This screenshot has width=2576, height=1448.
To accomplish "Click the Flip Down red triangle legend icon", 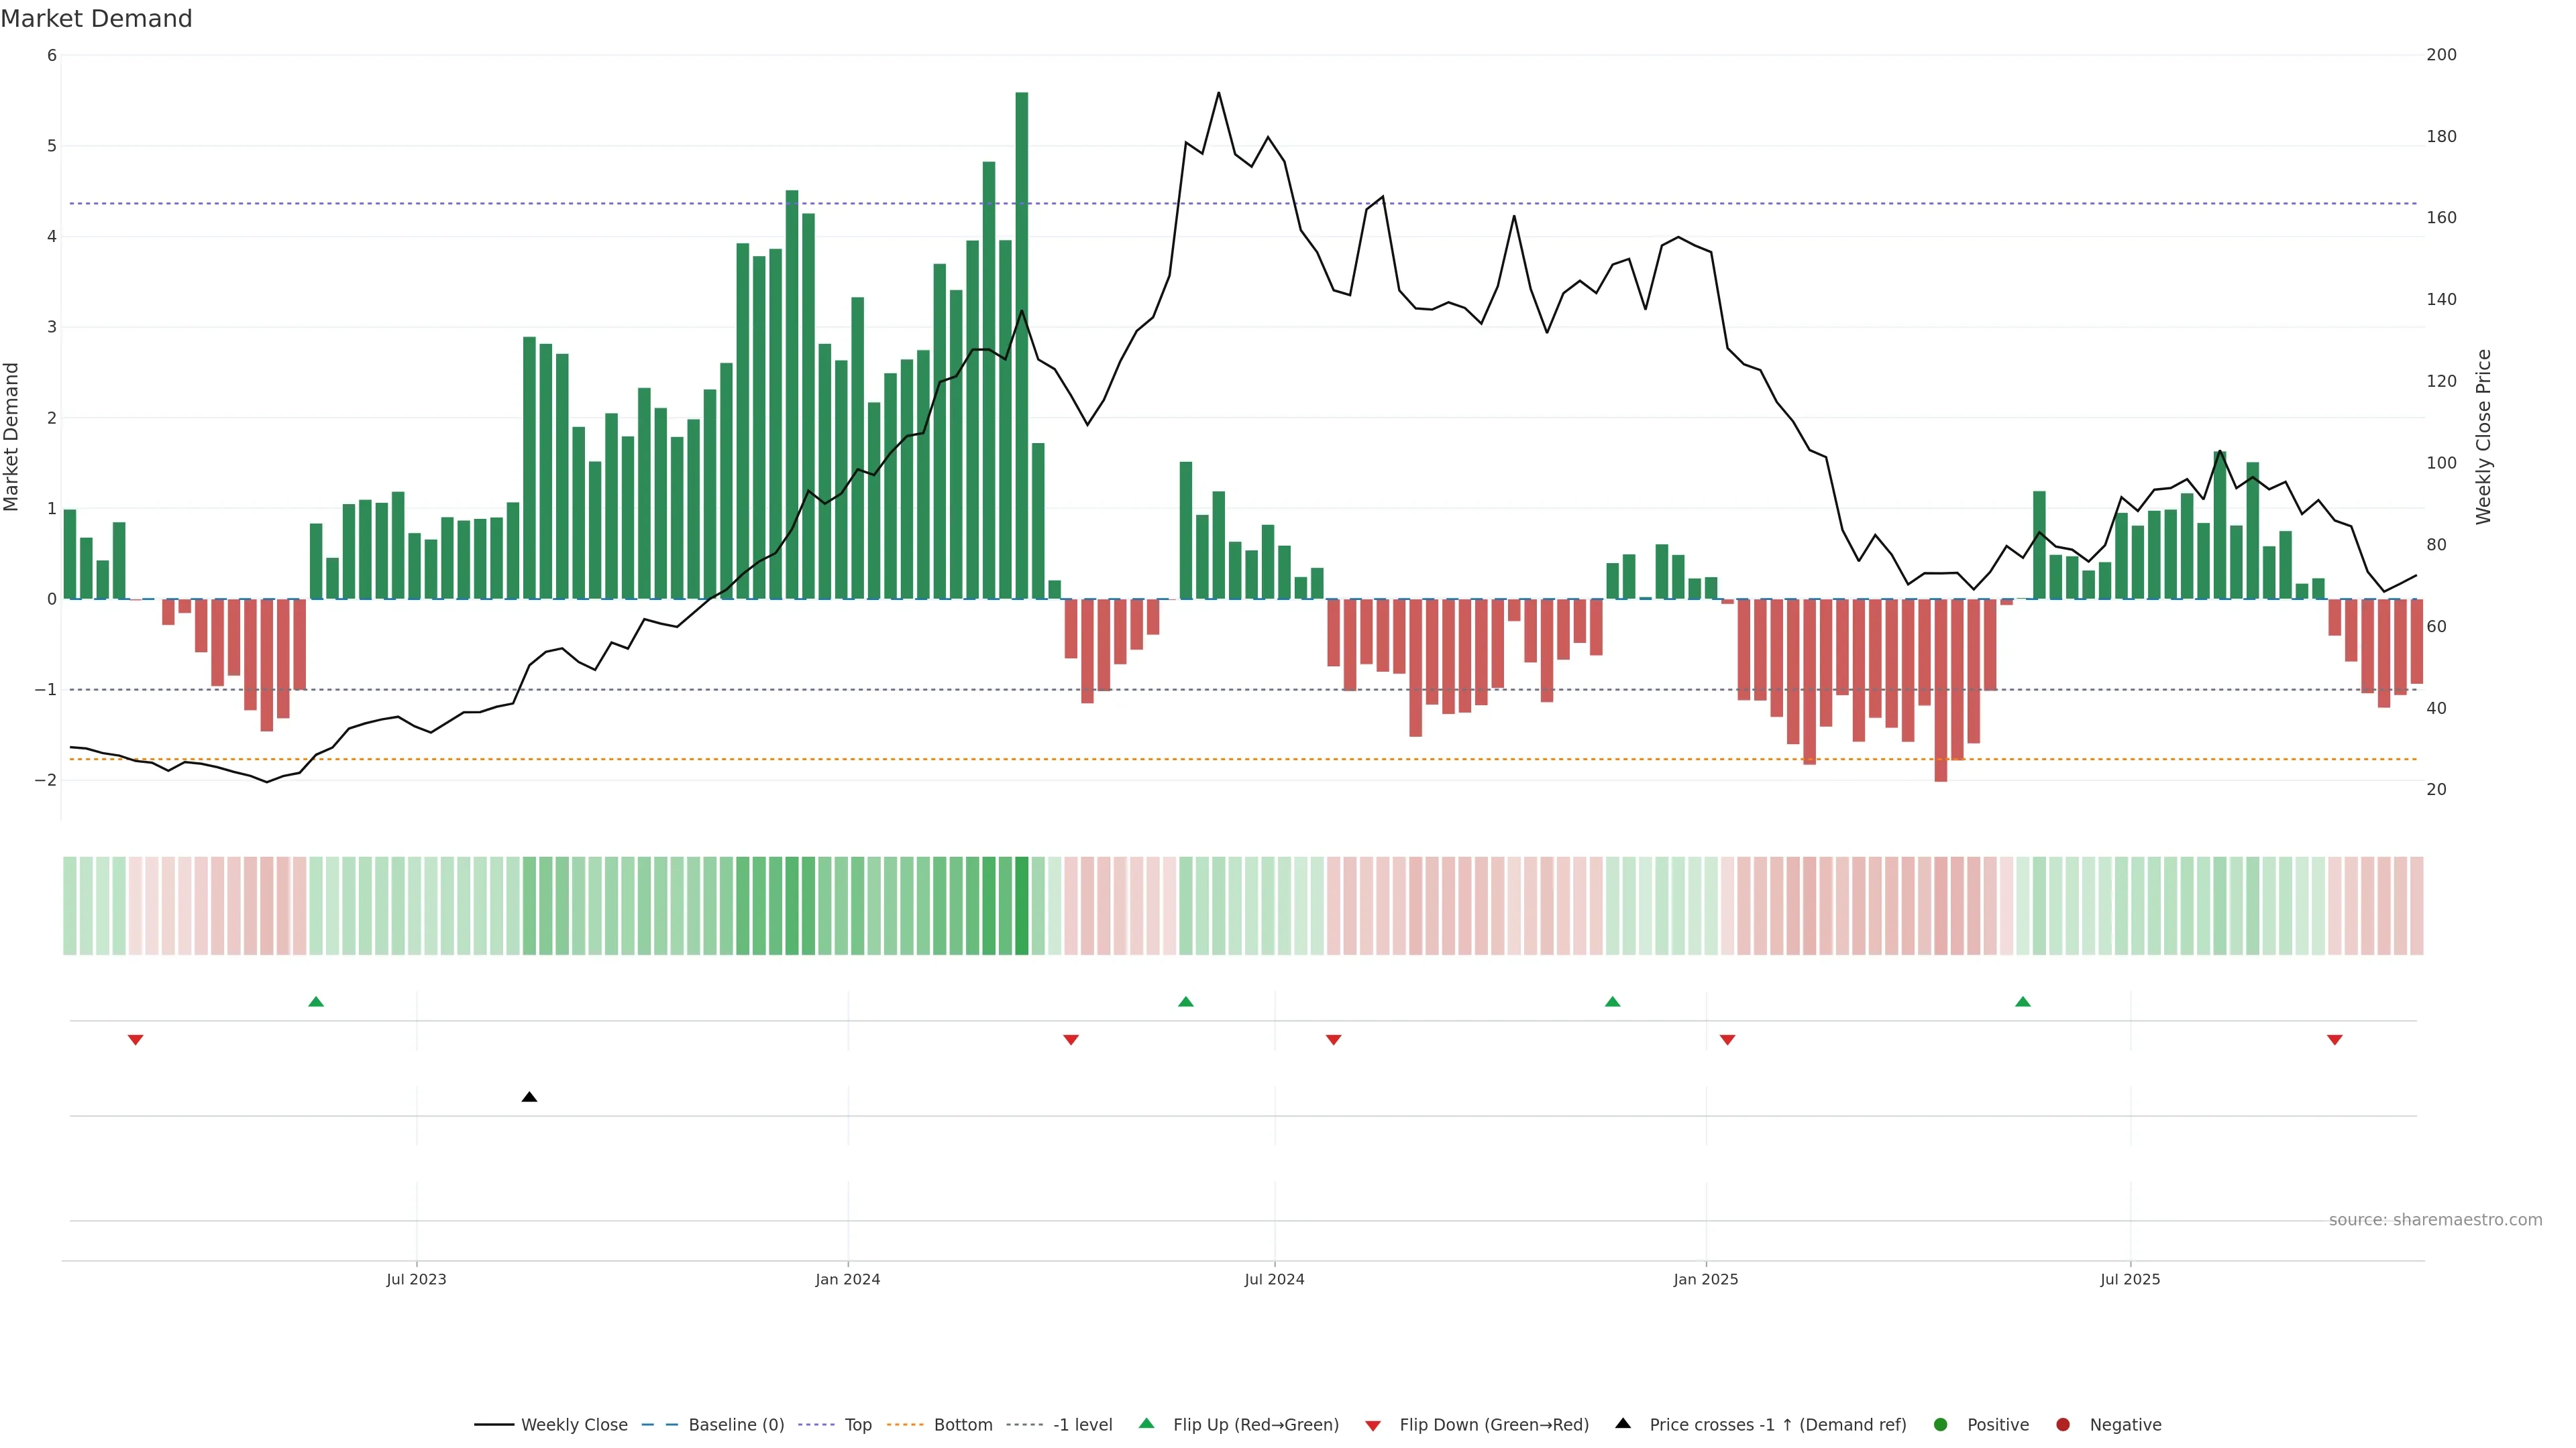I will click(x=1373, y=1426).
